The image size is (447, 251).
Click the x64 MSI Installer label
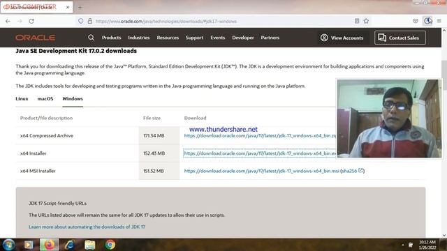tap(38, 171)
